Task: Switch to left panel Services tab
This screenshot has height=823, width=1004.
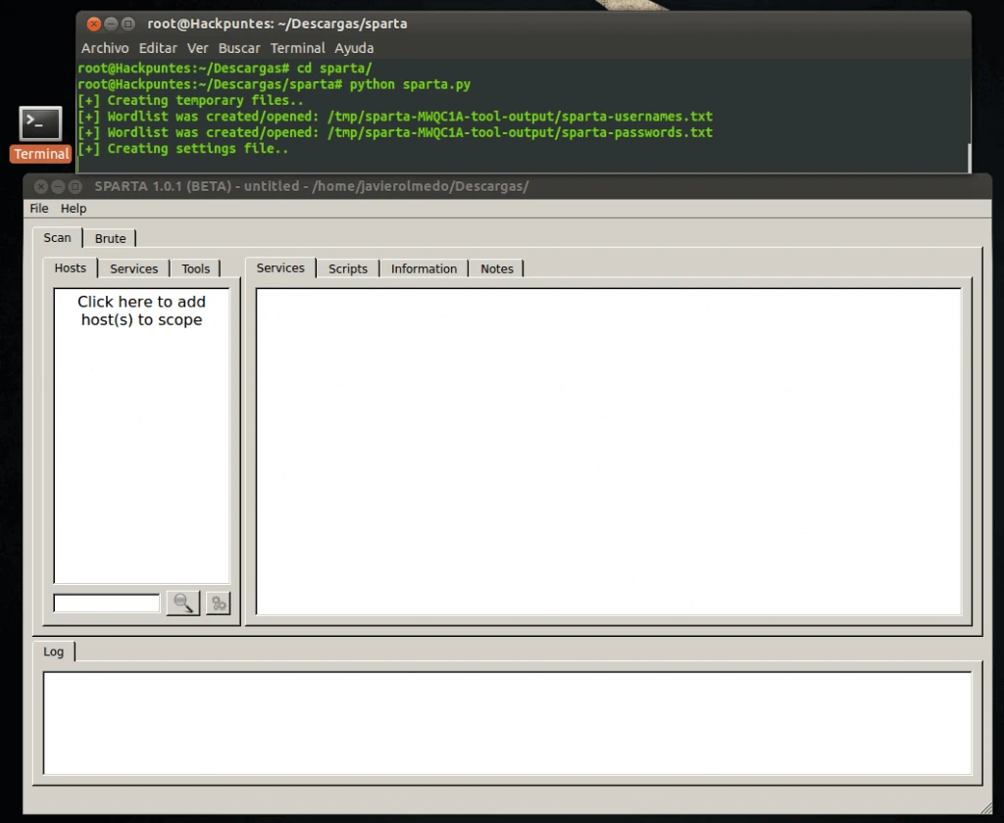Action: (x=133, y=268)
